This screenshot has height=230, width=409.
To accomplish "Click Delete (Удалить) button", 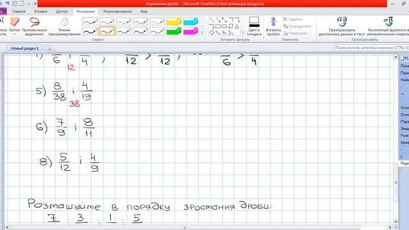I will coord(293,19).
